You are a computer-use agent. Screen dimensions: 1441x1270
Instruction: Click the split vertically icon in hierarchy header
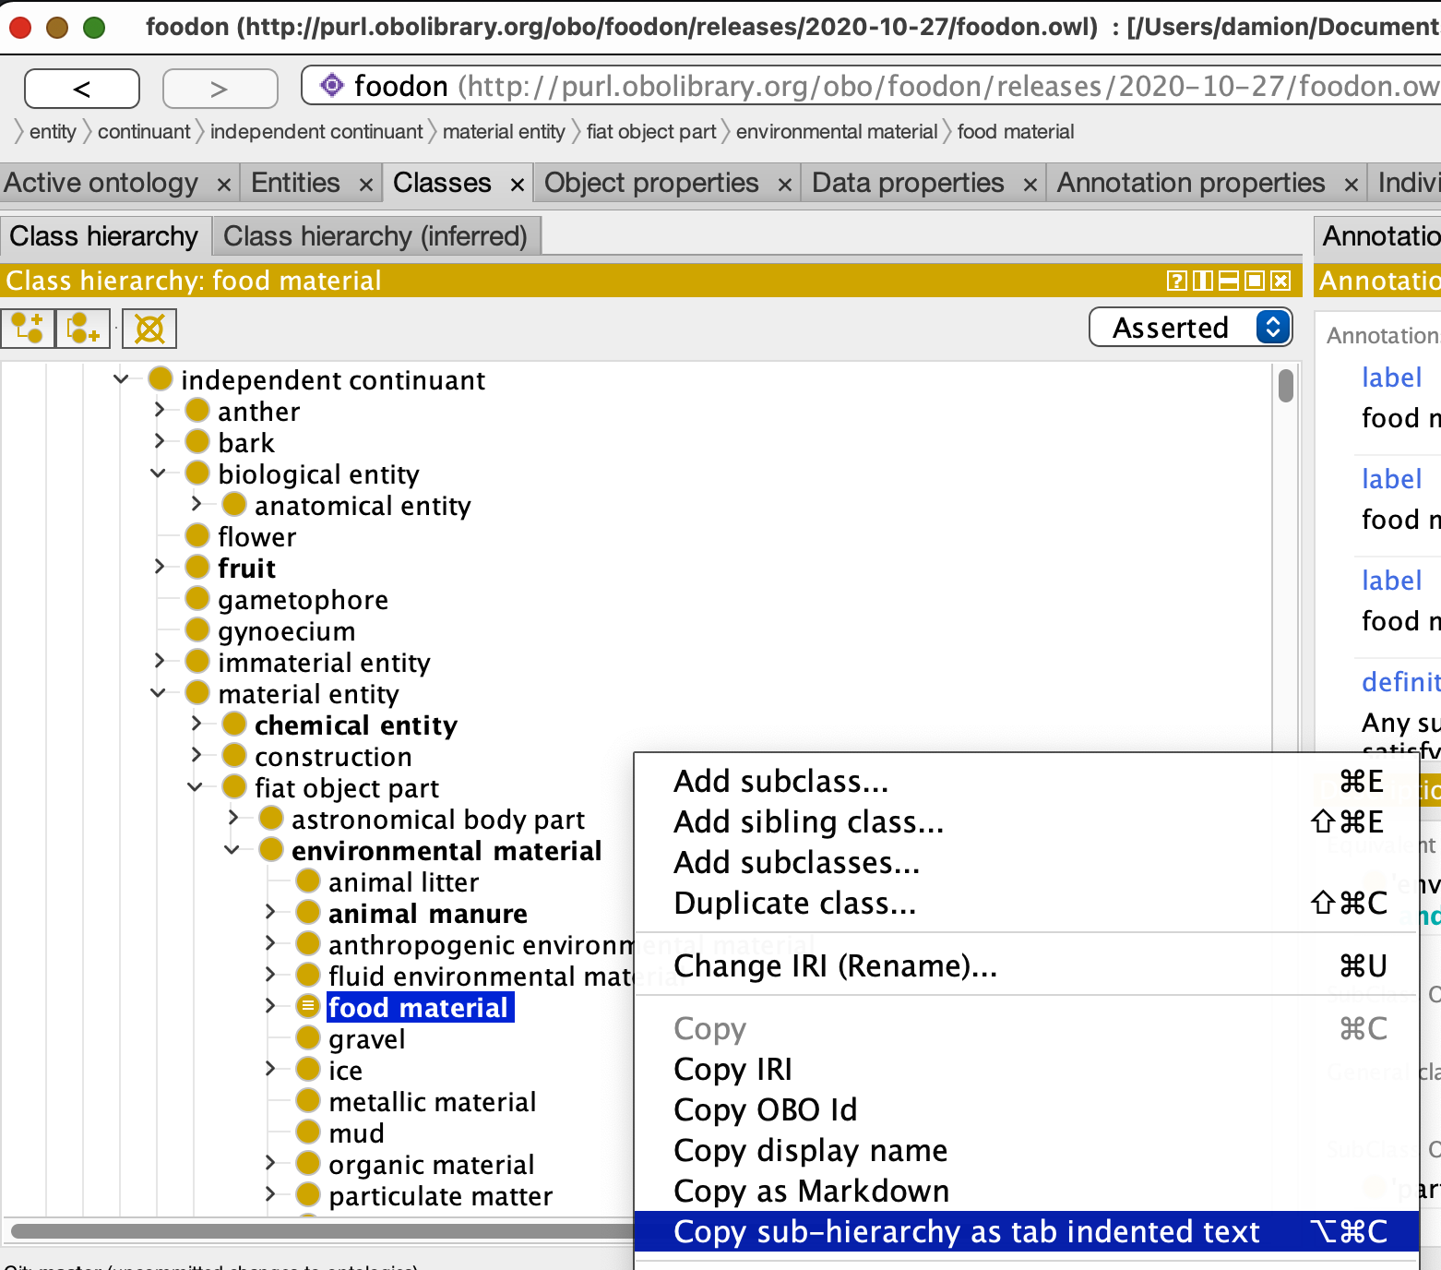tap(1203, 281)
